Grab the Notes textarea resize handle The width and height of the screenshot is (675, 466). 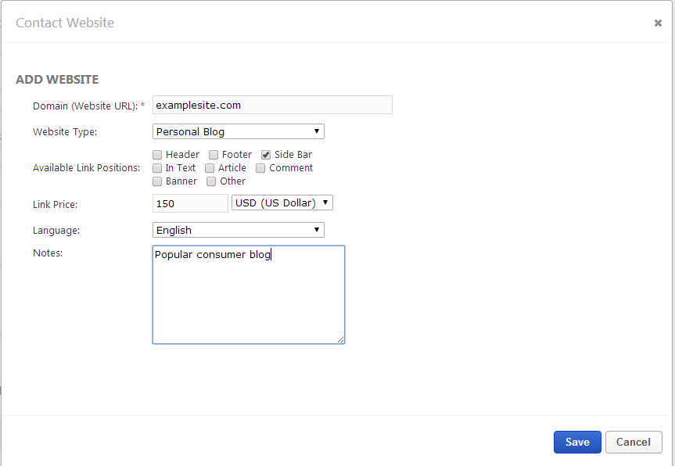tap(341, 340)
